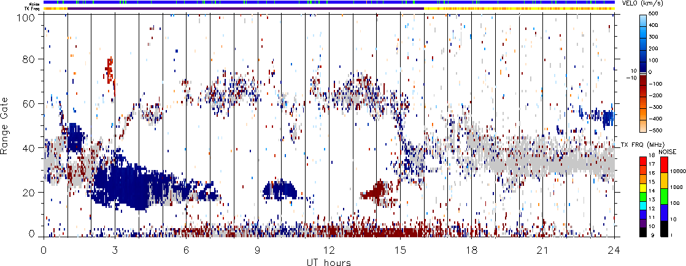Click the x-axis tick label '9'

(x=258, y=251)
